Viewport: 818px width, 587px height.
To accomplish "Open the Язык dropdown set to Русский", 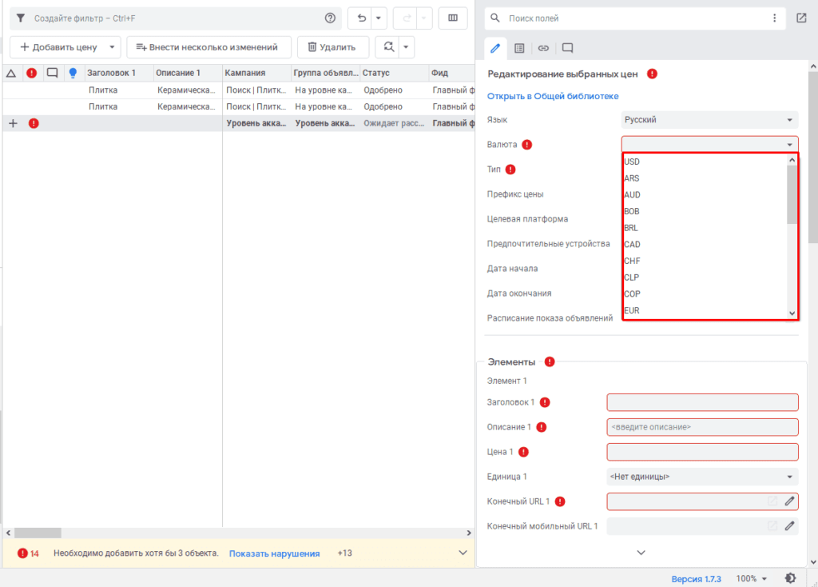I will click(709, 120).
